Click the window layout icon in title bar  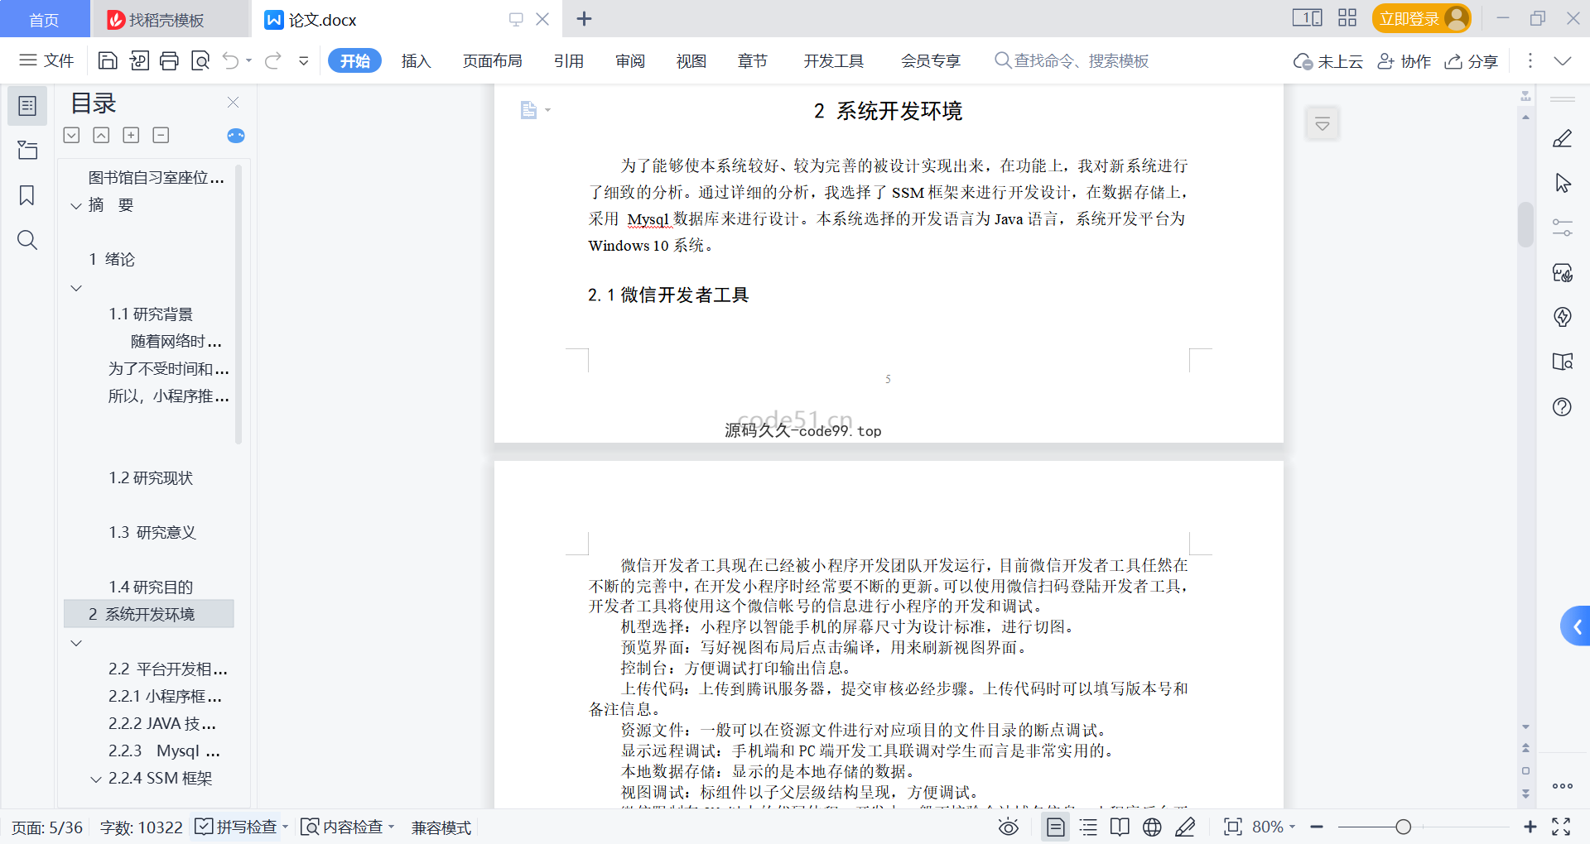pyautogui.click(x=1307, y=17)
